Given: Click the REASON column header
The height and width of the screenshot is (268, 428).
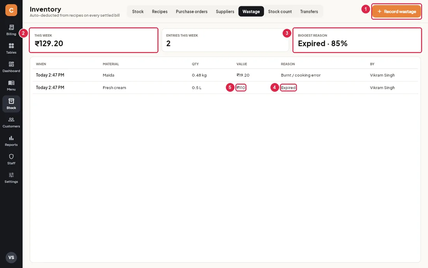Looking at the screenshot, I should point(288,64).
